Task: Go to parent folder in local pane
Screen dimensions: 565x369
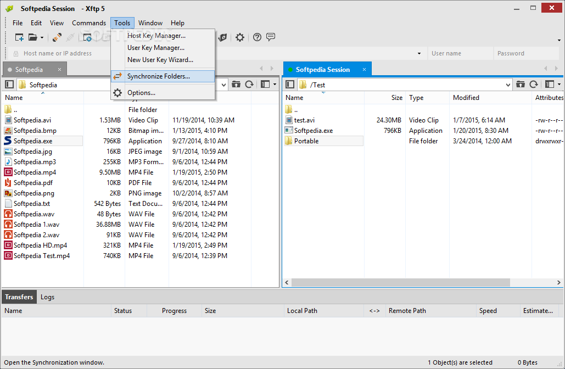Action: 236,85
